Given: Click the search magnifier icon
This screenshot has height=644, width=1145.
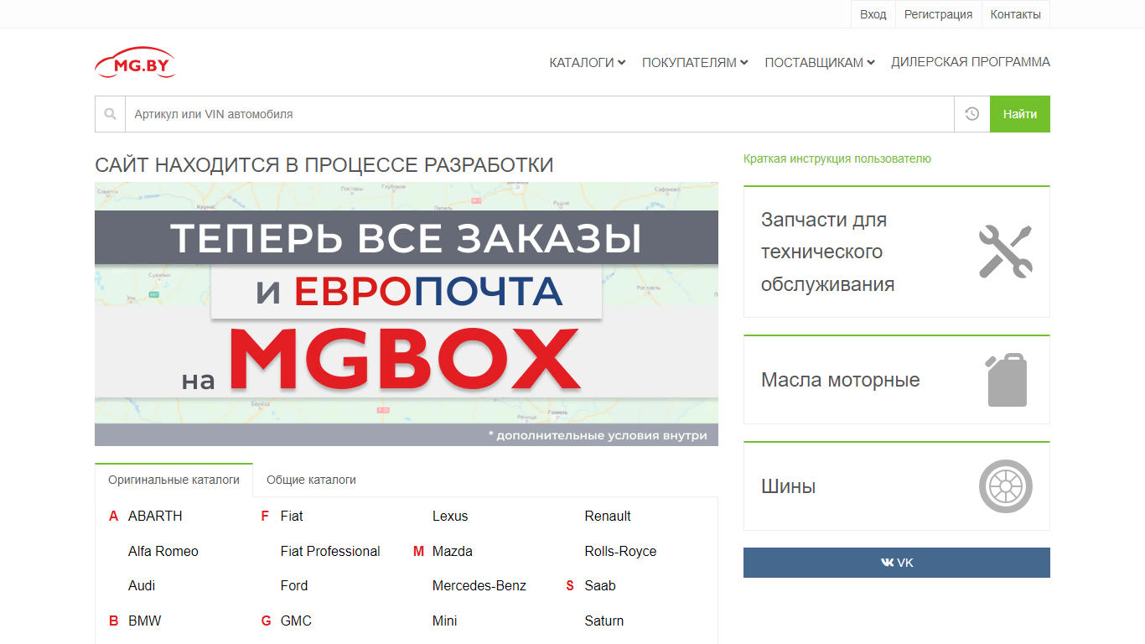Looking at the screenshot, I should tap(110, 114).
